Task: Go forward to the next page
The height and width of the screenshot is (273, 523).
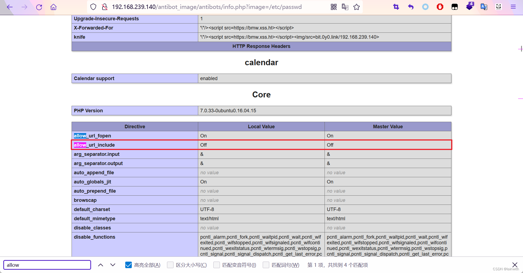Action: point(24,7)
